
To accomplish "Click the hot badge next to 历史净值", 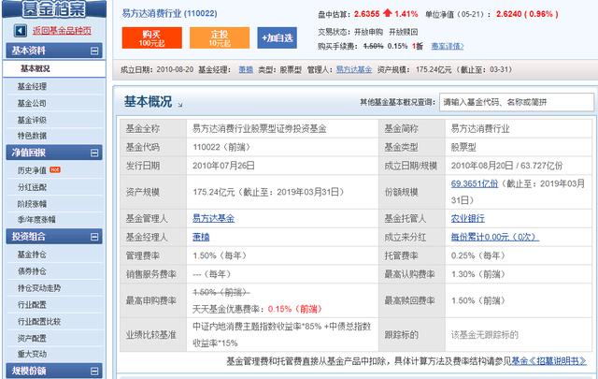I will click(55, 169).
